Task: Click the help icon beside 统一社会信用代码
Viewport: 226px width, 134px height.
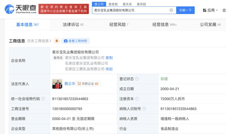Action: click(x=43, y=99)
